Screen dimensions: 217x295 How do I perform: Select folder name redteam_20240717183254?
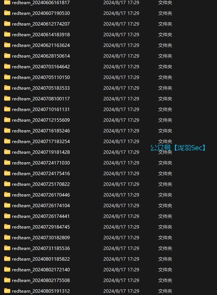tap(41, 142)
